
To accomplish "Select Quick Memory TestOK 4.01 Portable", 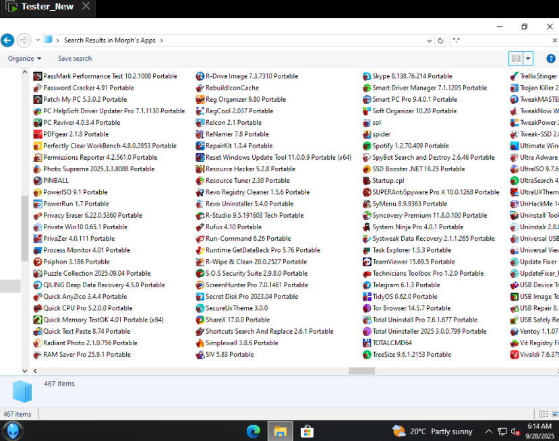I will coord(98,320).
